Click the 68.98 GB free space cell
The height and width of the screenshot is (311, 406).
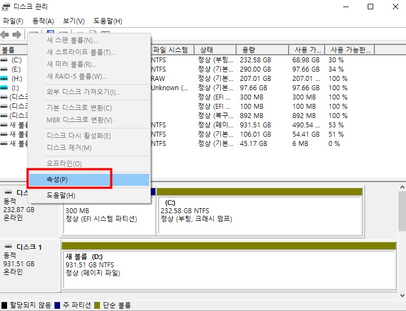[306, 60]
